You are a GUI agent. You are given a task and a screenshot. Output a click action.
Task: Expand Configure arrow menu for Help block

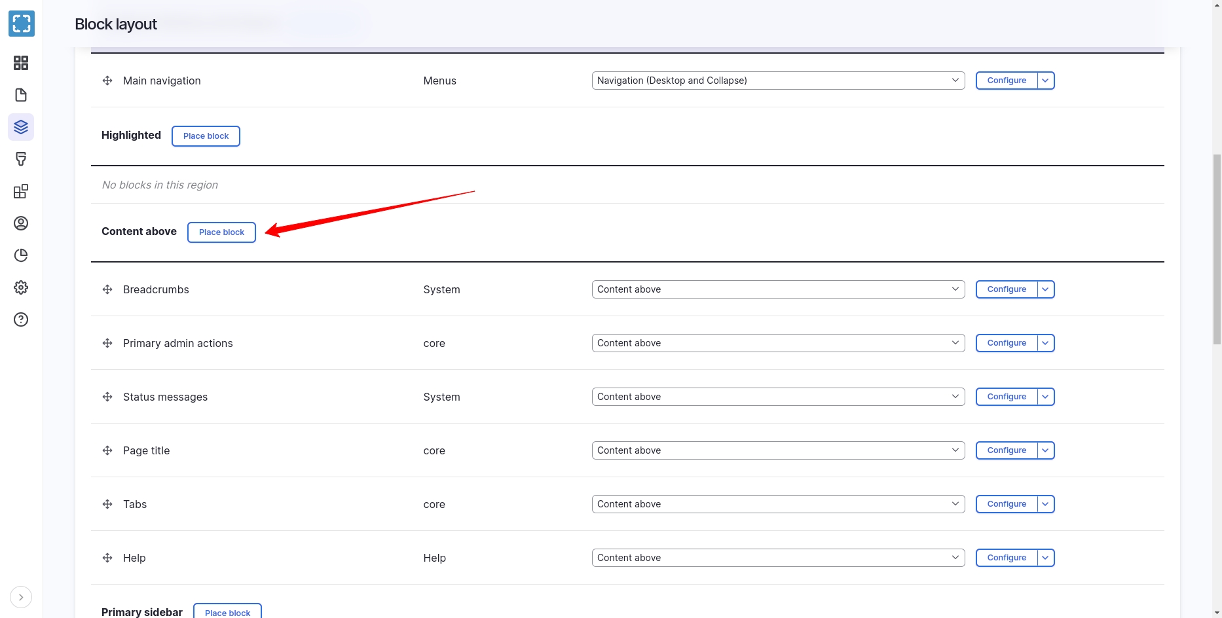click(1046, 558)
